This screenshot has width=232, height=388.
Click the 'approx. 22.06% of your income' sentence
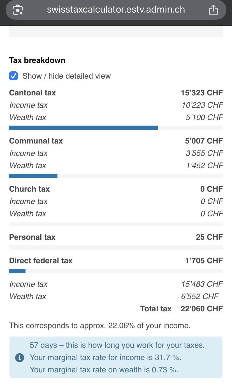tap(100, 326)
